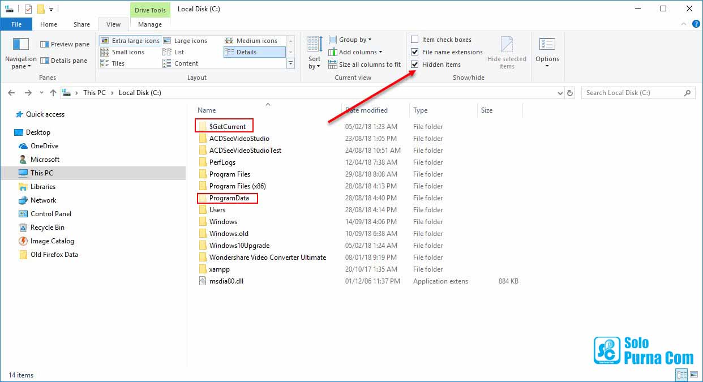Click the Preview pane button

(65, 44)
